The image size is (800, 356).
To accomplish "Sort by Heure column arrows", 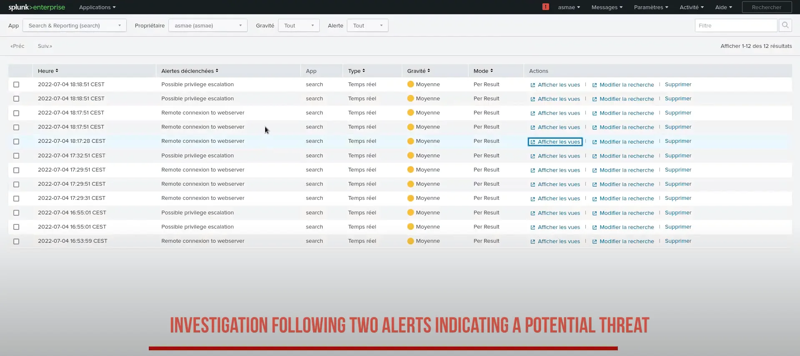I will pyautogui.click(x=57, y=71).
